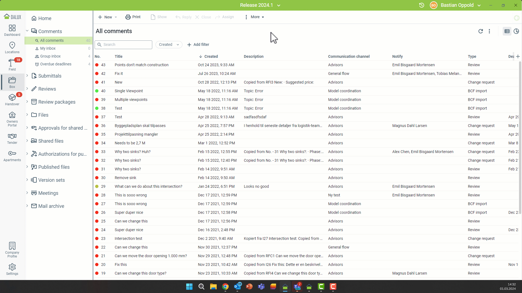
Task: Open the Created filter dropdown
Action: [x=169, y=44]
